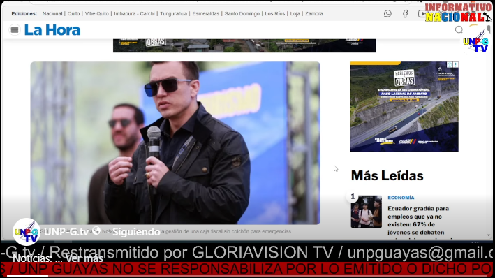Click the video progress bar at the bottom
This screenshot has width=495, height=278.
(247, 276)
